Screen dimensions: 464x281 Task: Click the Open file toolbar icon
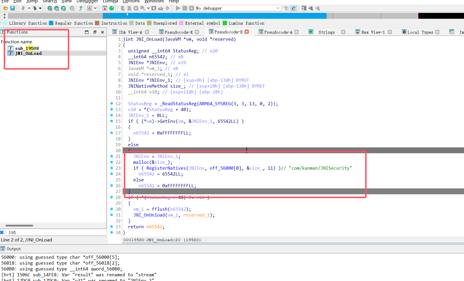click(x=6, y=8)
